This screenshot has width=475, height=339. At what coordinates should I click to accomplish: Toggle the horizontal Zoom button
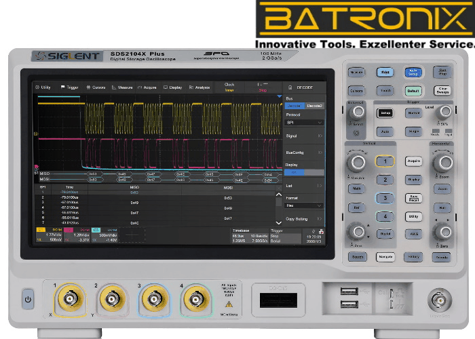pos(442,189)
